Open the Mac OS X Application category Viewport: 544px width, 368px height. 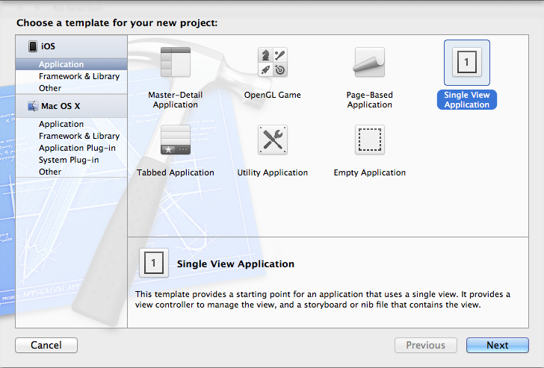61,124
